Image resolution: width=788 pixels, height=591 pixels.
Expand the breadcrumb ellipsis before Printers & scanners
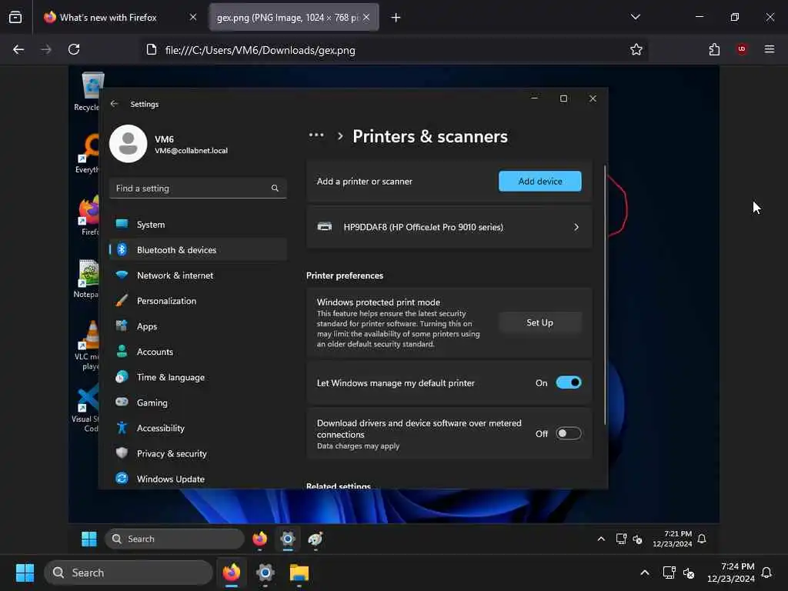316,135
